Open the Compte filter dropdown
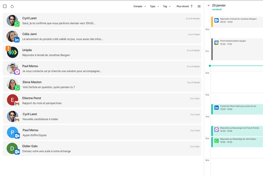 (x=139, y=6)
